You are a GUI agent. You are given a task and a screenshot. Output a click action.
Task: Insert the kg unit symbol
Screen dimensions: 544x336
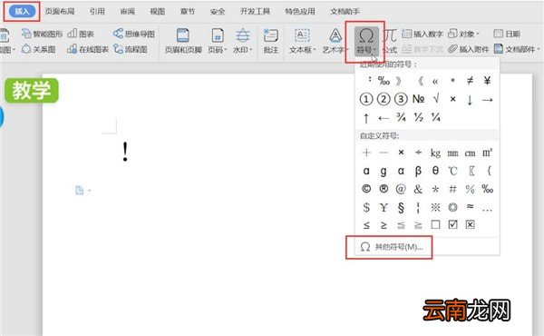tap(435, 153)
